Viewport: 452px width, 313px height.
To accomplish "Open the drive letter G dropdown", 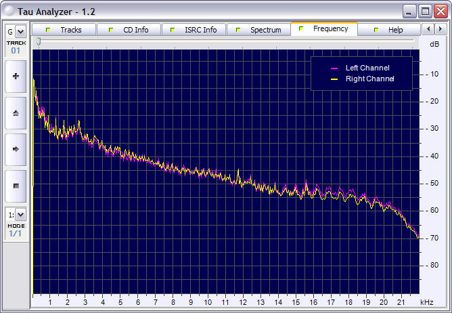I will [x=20, y=31].
